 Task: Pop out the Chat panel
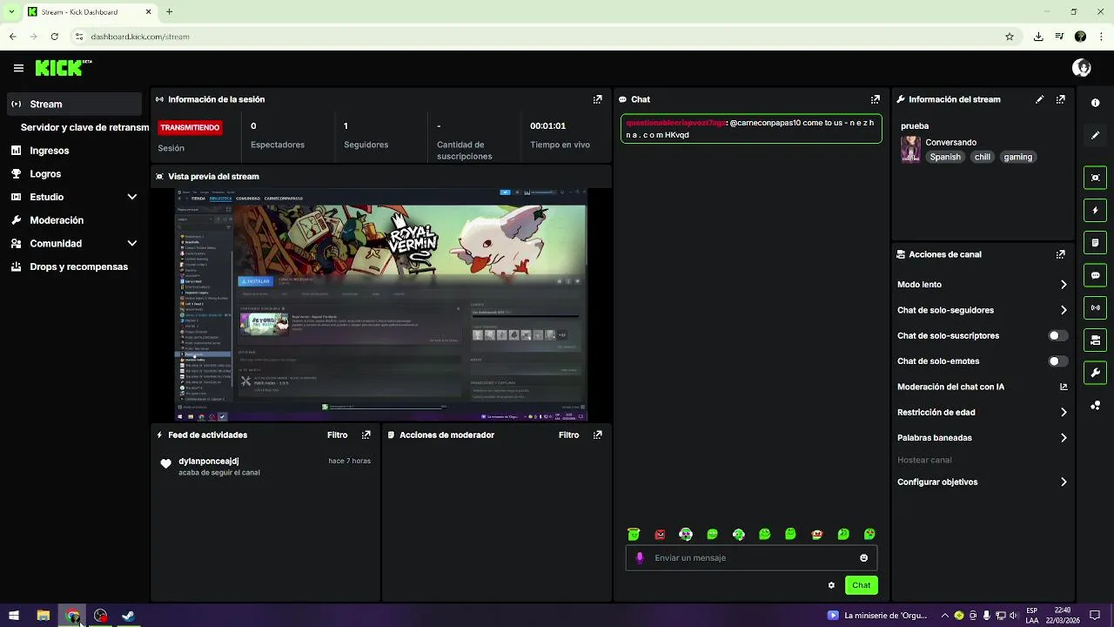tap(875, 99)
